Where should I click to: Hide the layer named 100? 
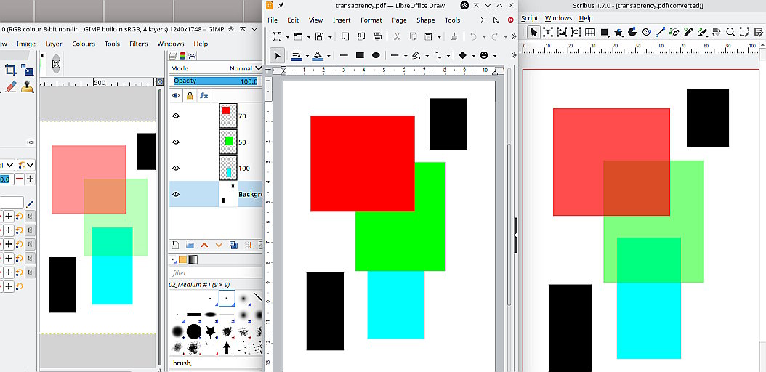(177, 168)
